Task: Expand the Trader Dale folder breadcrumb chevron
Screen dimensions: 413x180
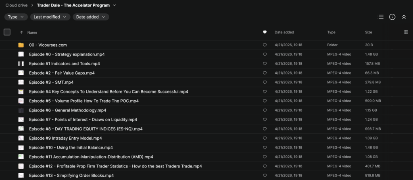Action: click(115, 5)
